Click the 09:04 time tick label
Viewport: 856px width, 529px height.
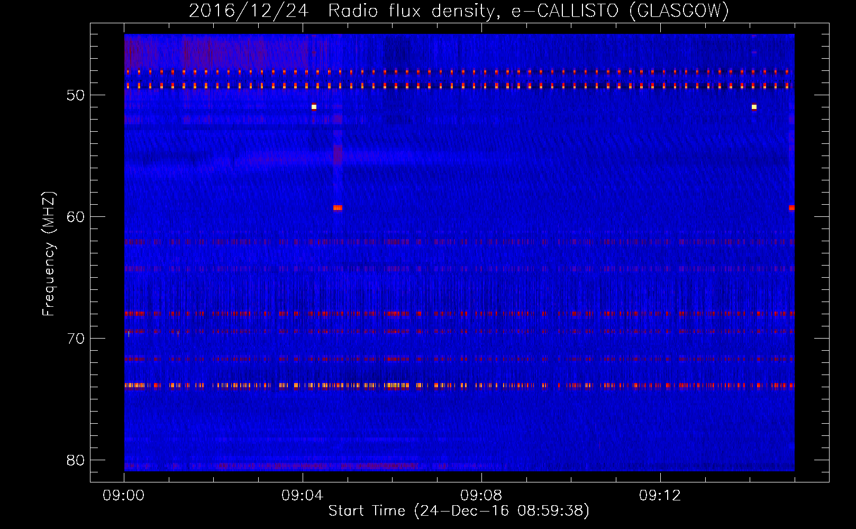pyautogui.click(x=303, y=496)
